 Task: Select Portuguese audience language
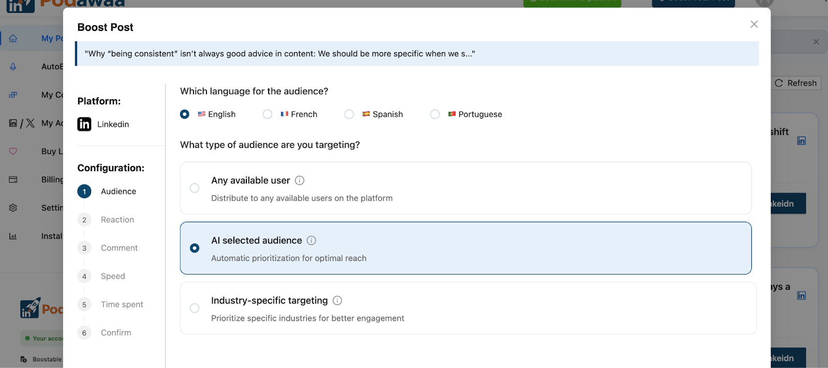pyautogui.click(x=435, y=114)
